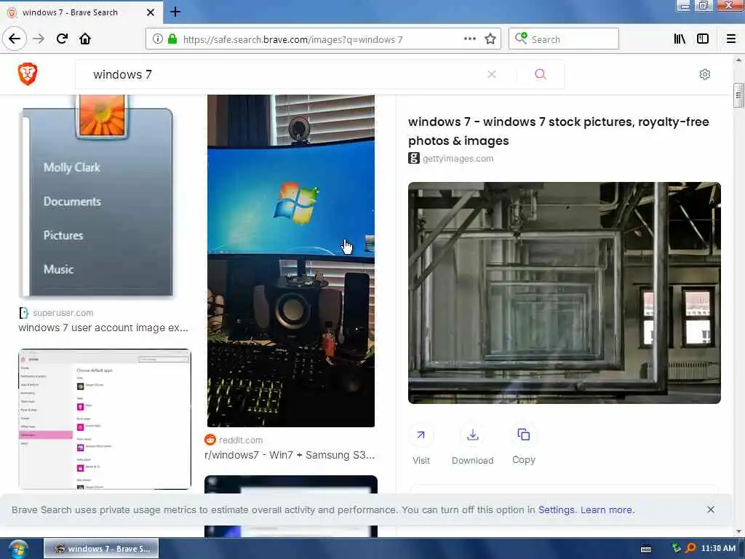Dismiss the usage metrics banner
This screenshot has height=559, width=745.
click(x=710, y=510)
